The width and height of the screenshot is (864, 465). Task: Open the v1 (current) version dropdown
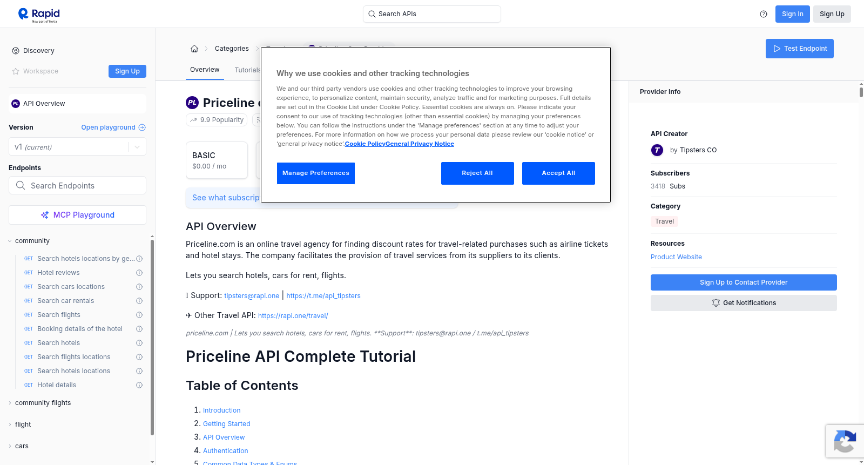pos(77,147)
